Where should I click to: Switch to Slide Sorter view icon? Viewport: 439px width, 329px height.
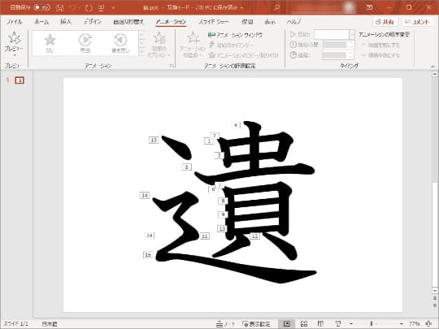[304, 324]
